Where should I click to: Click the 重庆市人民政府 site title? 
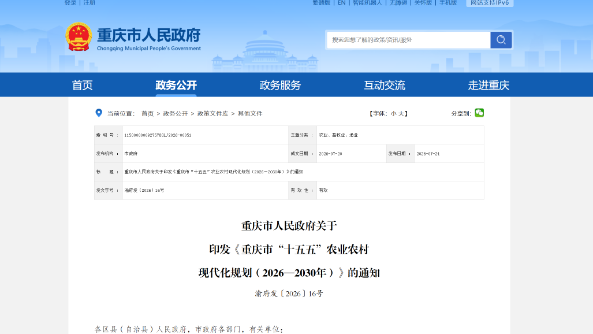(148, 35)
